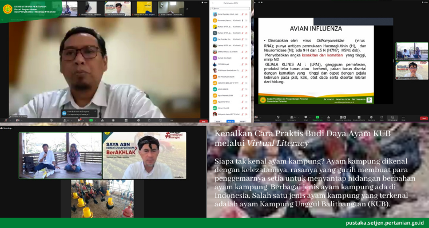
Task: Select Shinta Oktavia co-host participant row
Action: [231, 51]
